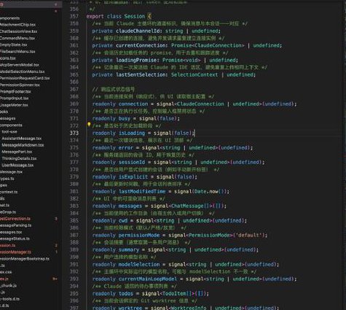Viewport: 346px width, 310px height.
Task: Click the 'readonly messages' signal line
Action: (x=160, y=206)
